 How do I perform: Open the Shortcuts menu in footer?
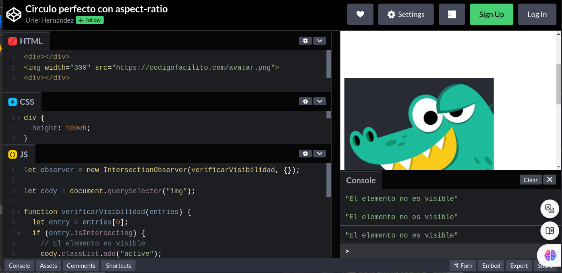coord(118,265)
